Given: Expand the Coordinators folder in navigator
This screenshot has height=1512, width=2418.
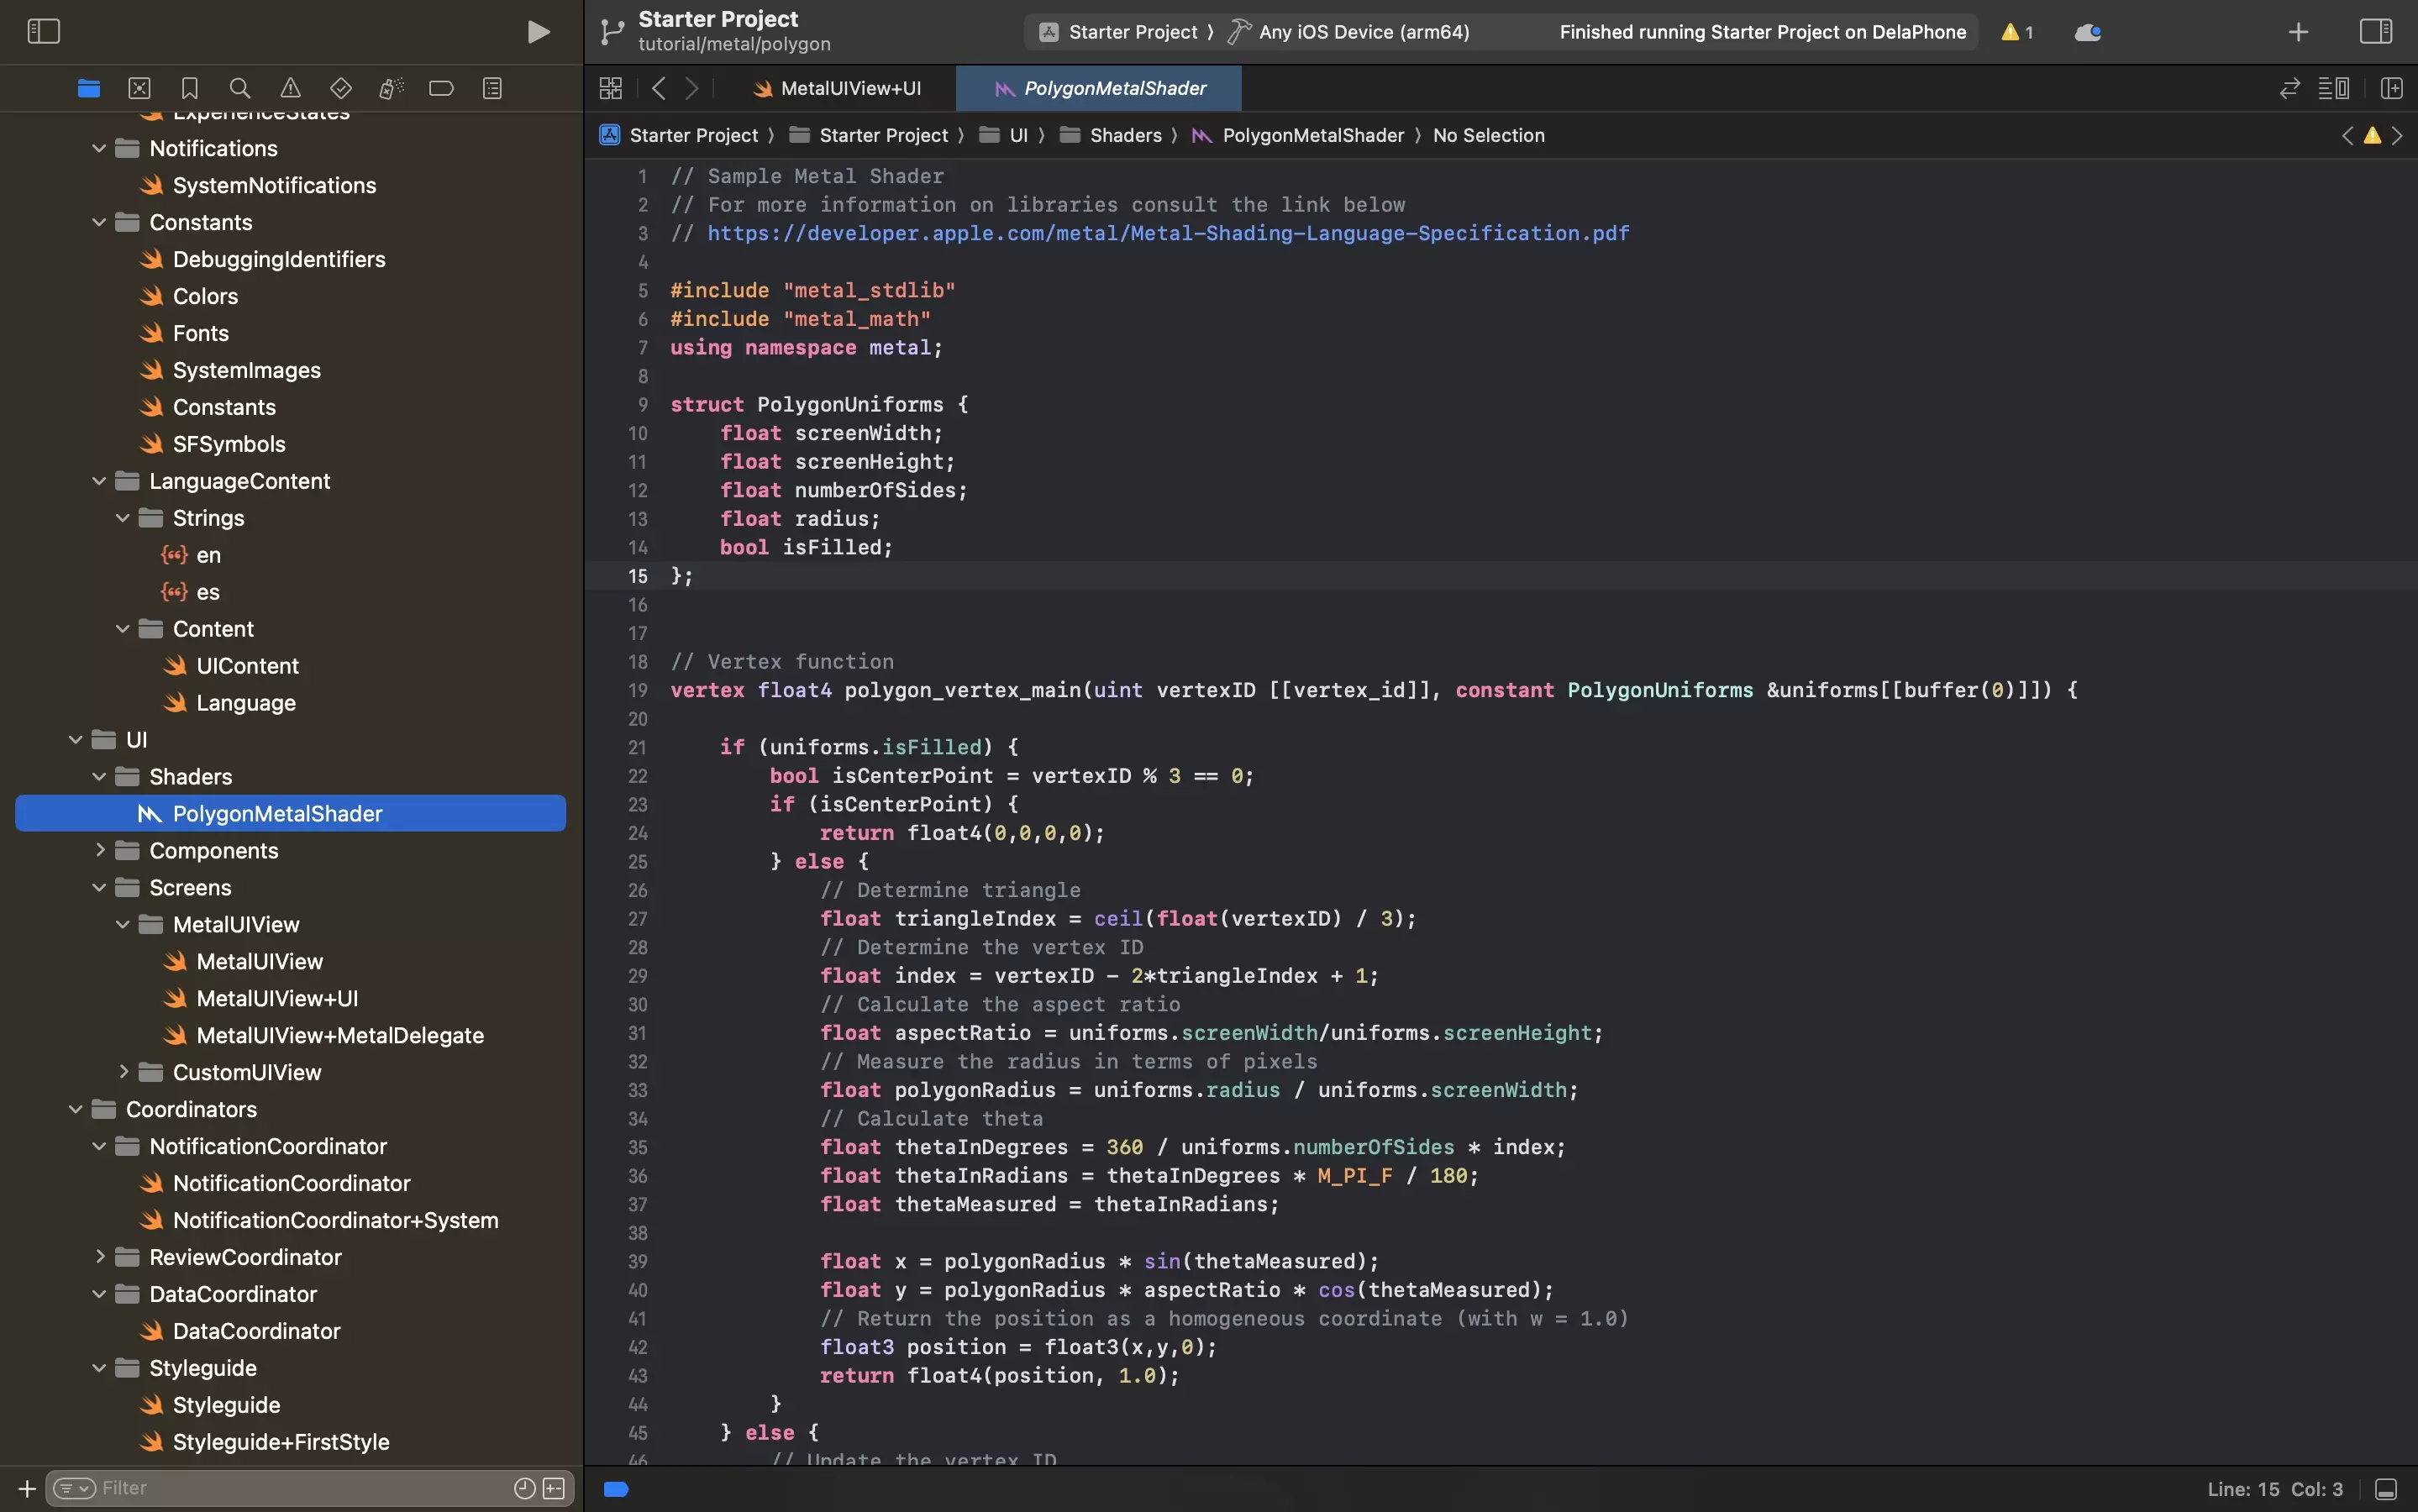Looking at the screenshot, I should coord(75,1110).
